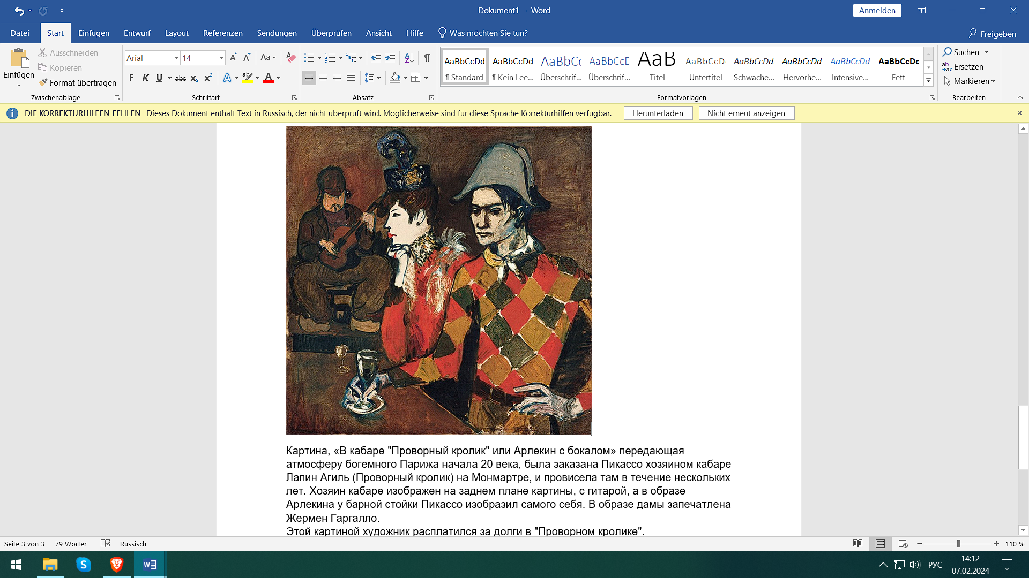Click the zoom slider handle
The height and width of the screenshot is (578, 1029).
(x=958, y=544)
